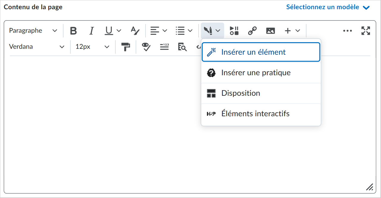Click the word count 123 icon
381x198 pixels.
[x=164, y=47]
